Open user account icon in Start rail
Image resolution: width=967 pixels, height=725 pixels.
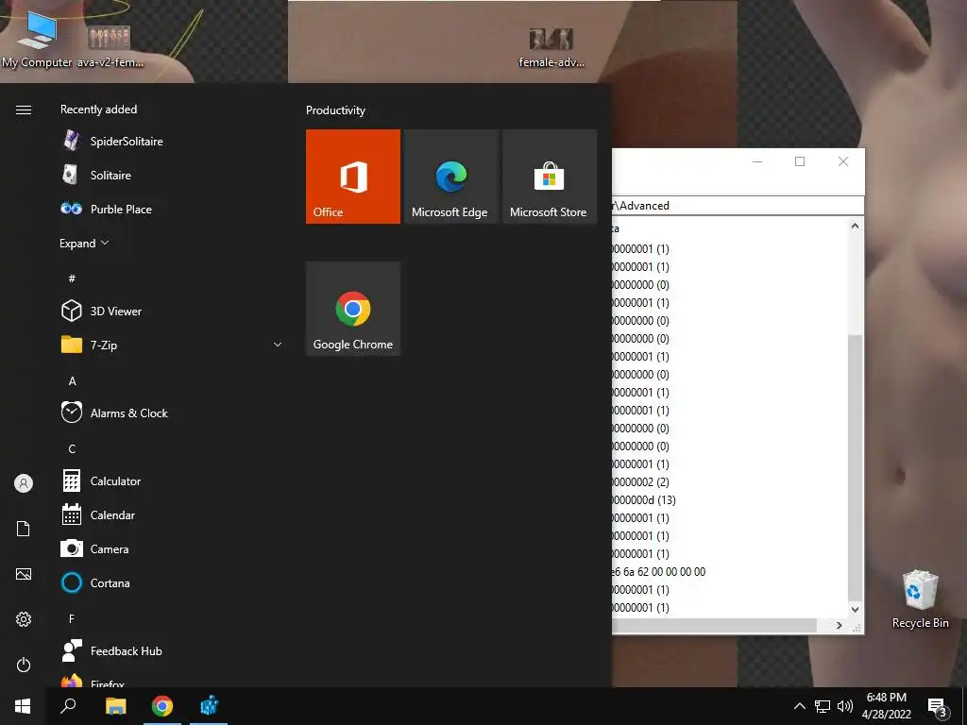[24, 483]
